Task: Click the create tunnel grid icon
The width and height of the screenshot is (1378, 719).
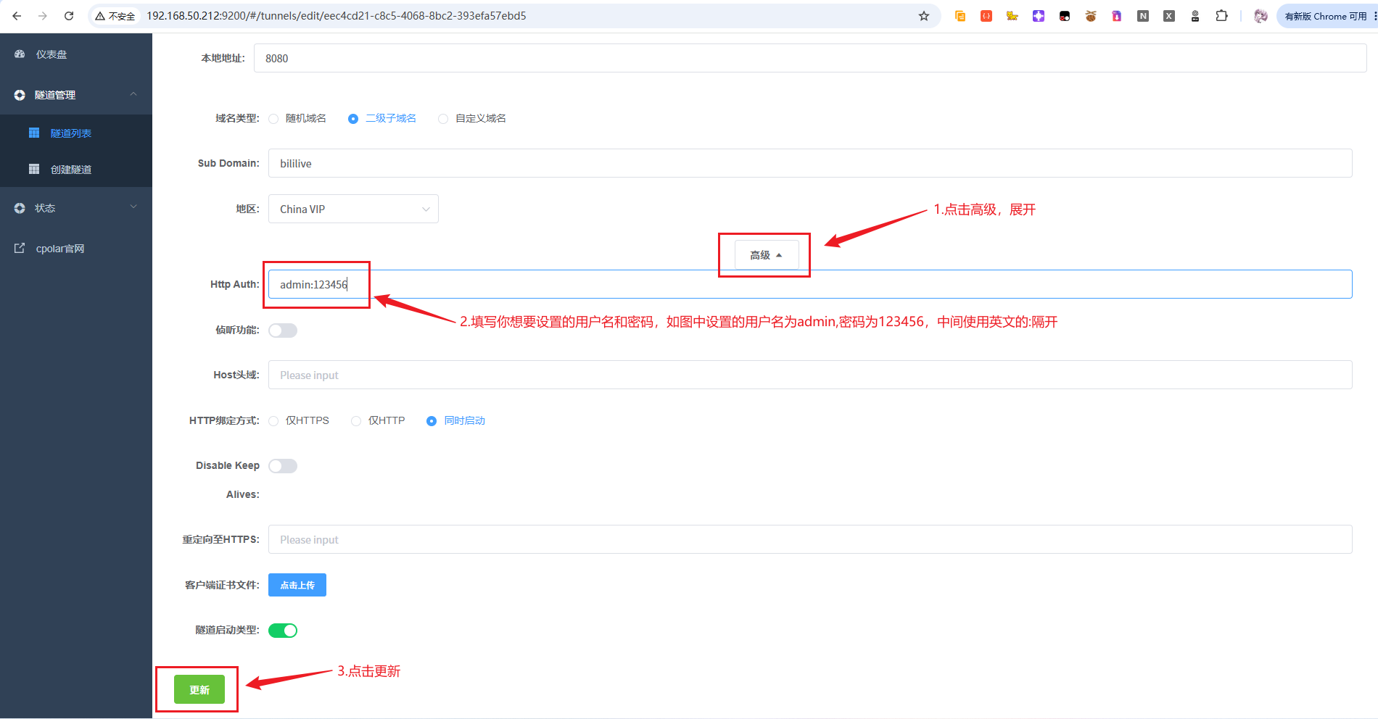Action: (34, 169)
